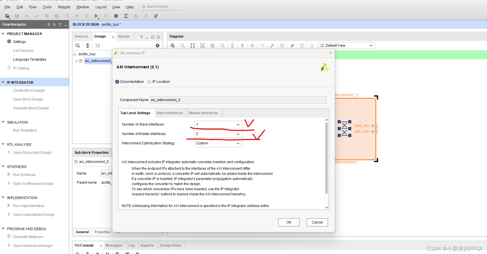Expand axi_interconnect_0 in Design tree

pos(76,61)
